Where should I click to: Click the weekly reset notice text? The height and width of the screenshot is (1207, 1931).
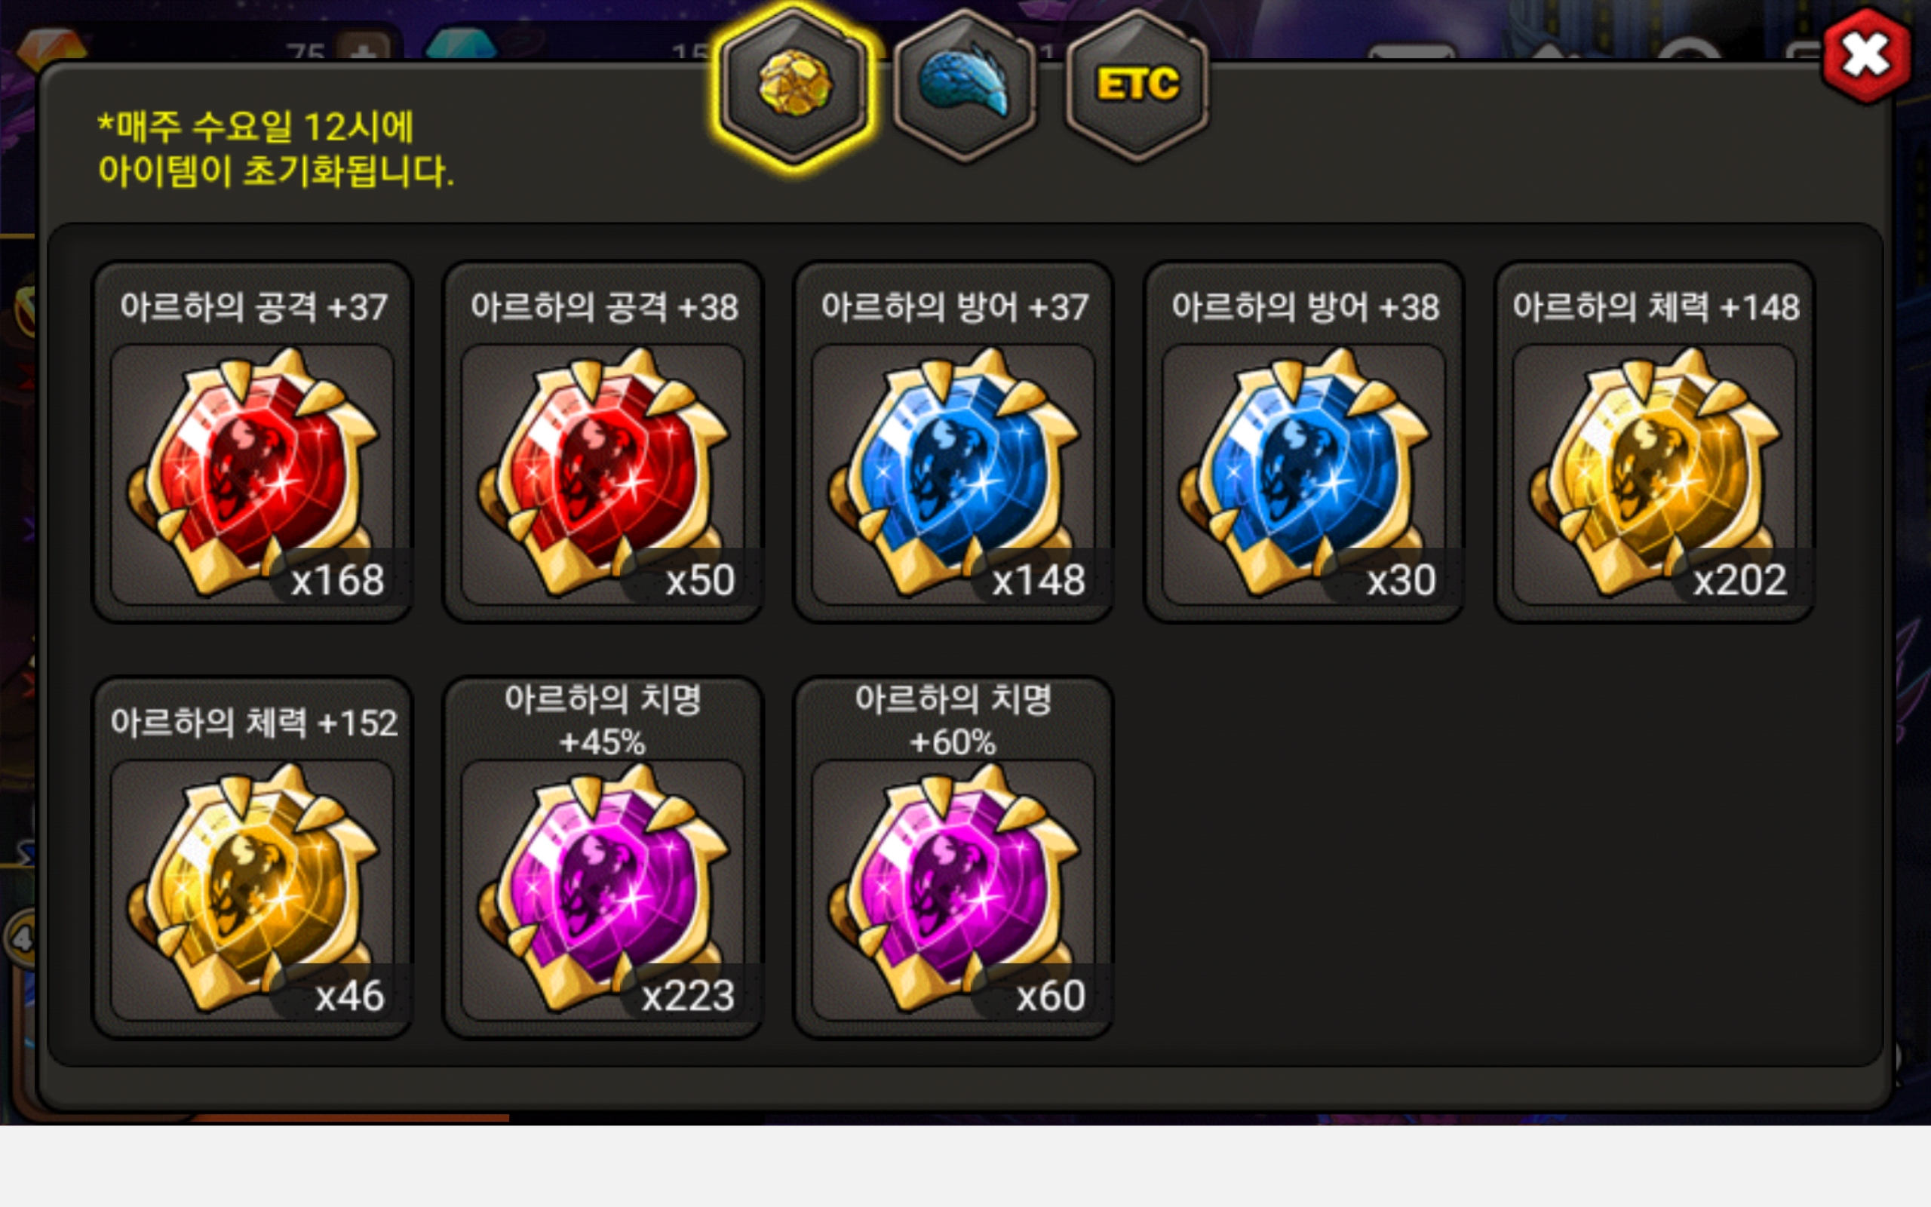coord(275,149)
